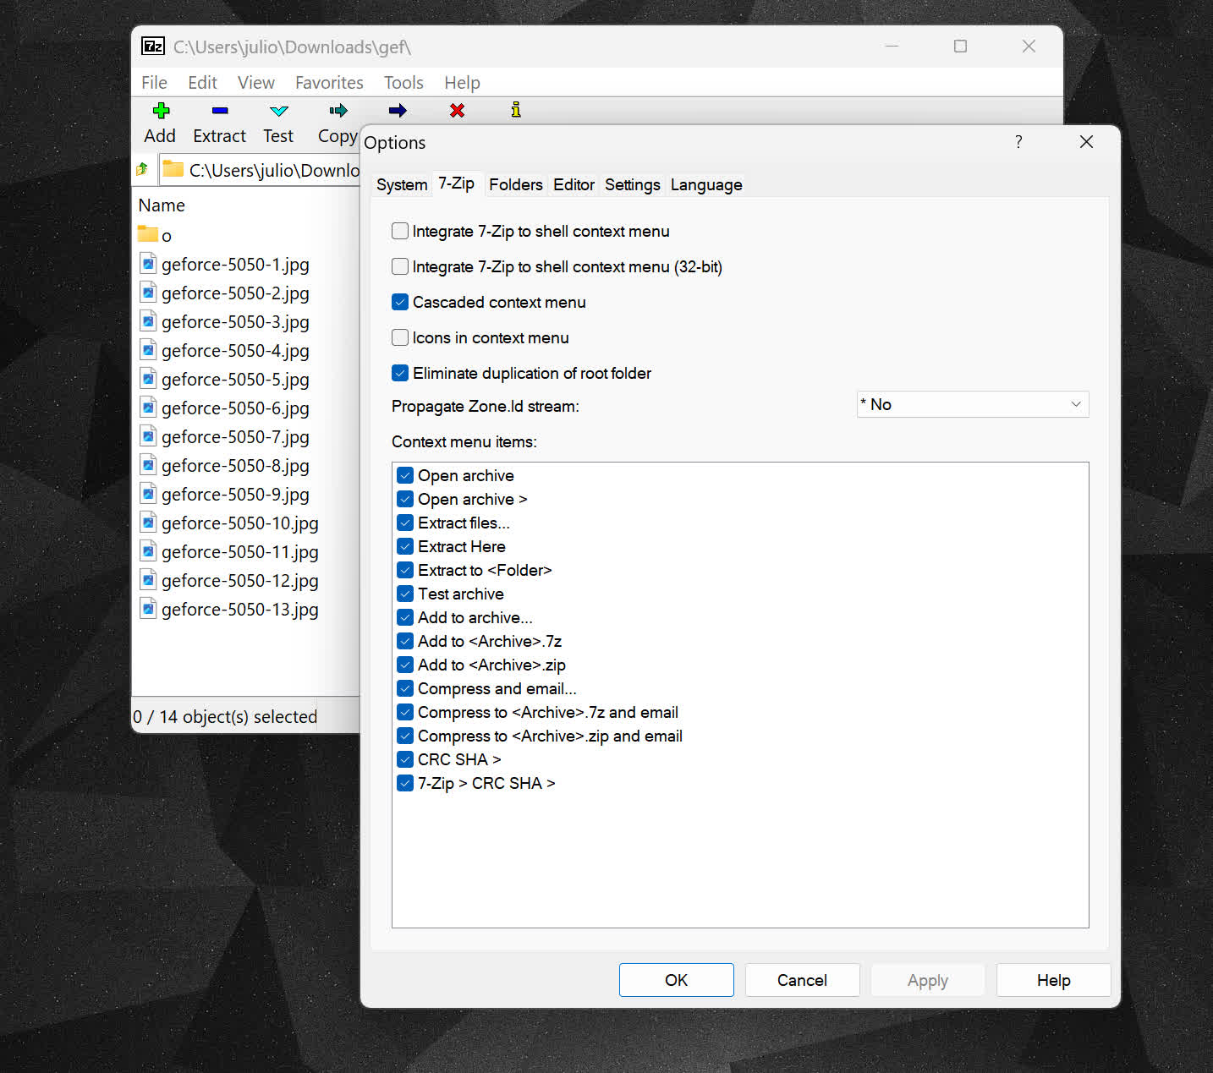Uncheck Open archive > context item

pos(405,499)
